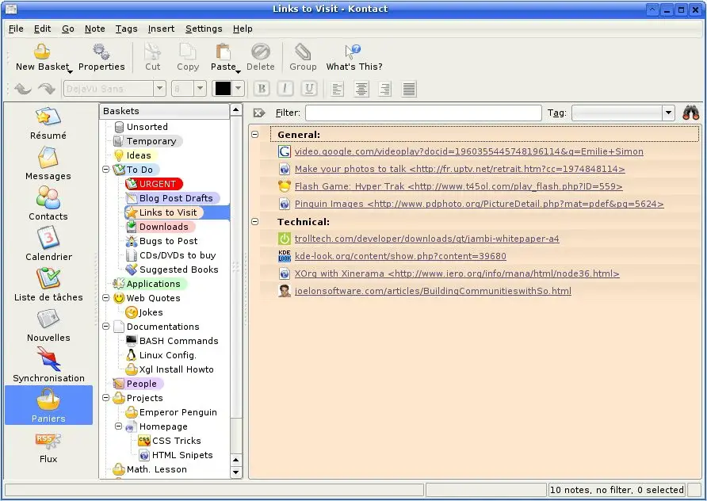Click the Undo arrow icon
Image resolution: width=707 pixels, height=501 pixels.
[22, 88]
